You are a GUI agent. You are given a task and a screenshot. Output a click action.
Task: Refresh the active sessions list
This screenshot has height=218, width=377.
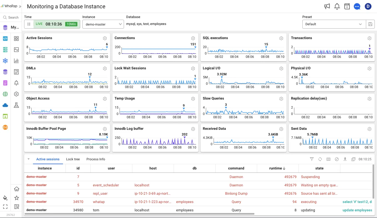click(320, 159)
